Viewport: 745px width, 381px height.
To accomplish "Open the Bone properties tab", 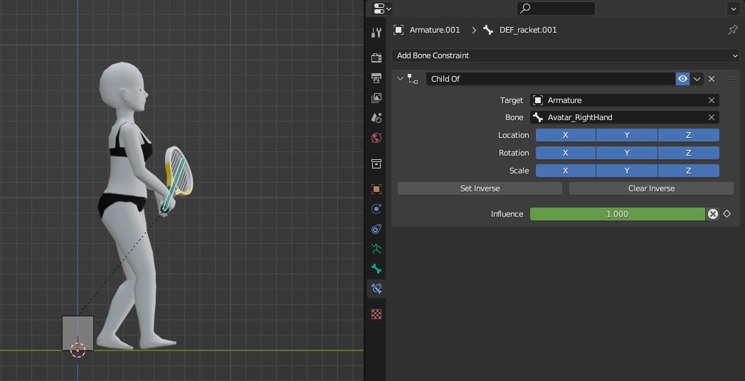I will pyautogui.click(x=376, y=269).
